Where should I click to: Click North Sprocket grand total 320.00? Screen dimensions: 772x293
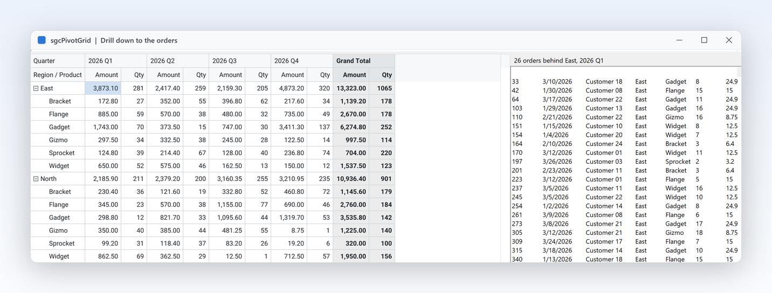click(351, 243)
